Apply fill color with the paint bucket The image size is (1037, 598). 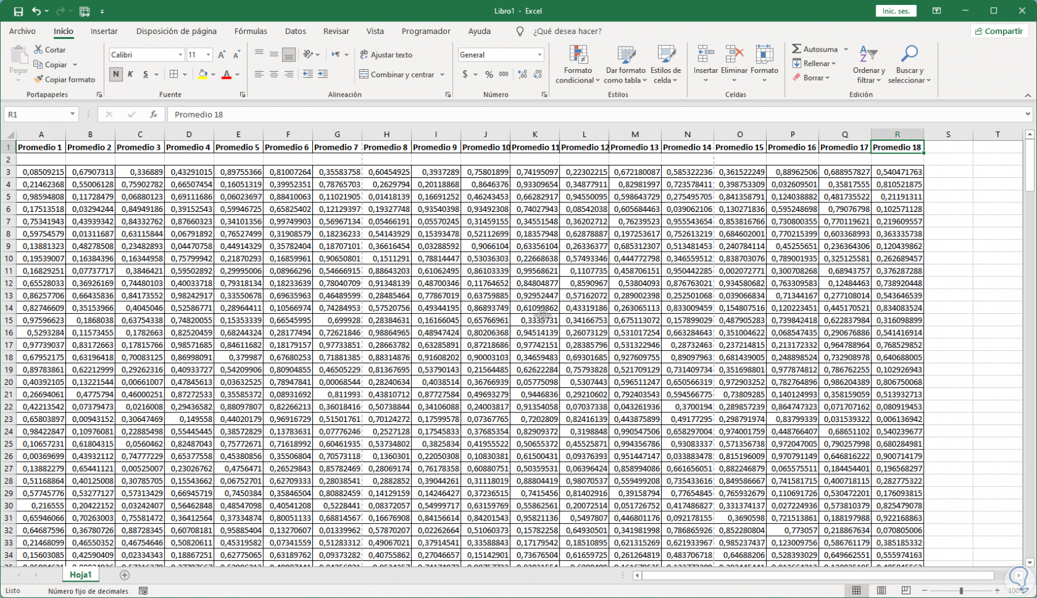pos(202,74)
